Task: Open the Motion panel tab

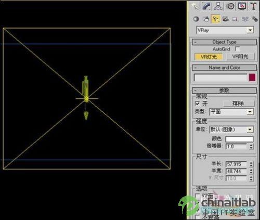Action: 230,6
